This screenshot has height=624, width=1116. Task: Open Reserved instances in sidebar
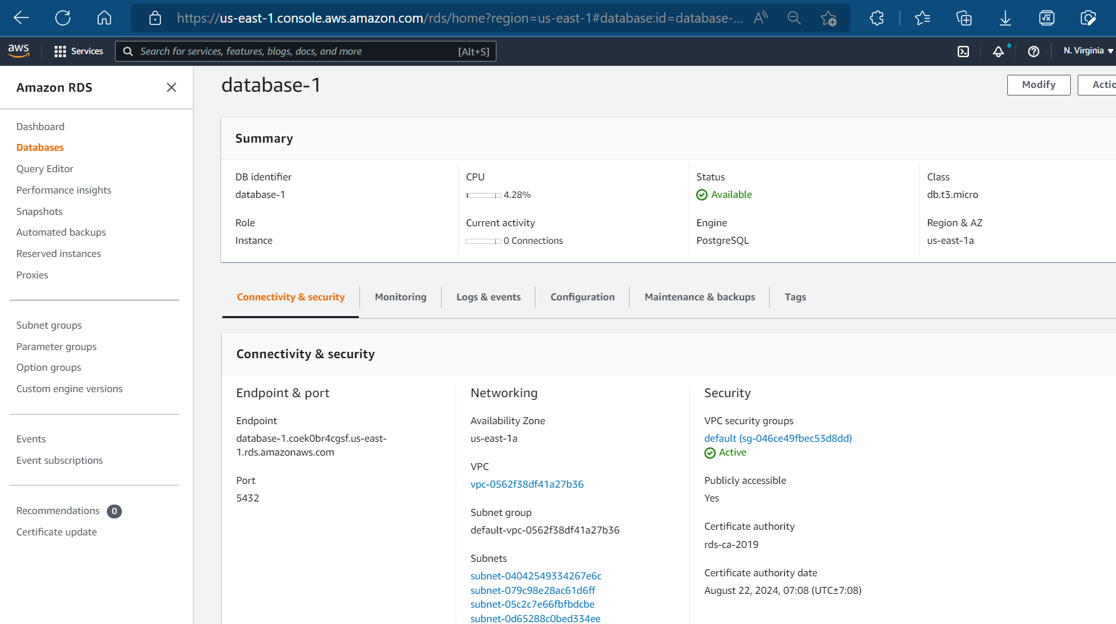click(58, 254)
